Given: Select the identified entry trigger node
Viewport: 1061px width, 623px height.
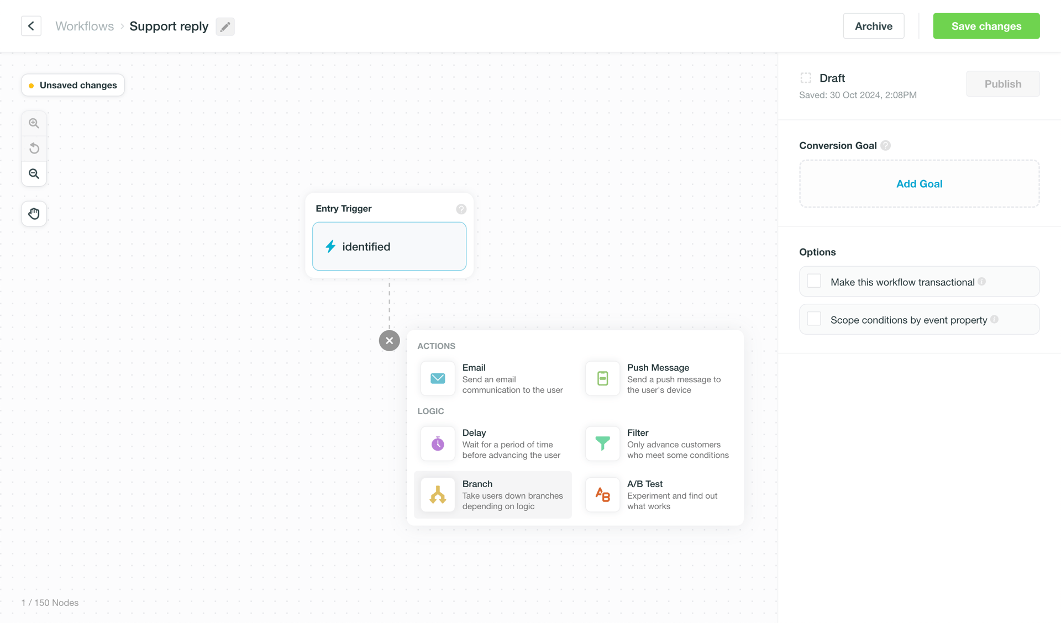Looking at the screenshot, I should 389,246.
